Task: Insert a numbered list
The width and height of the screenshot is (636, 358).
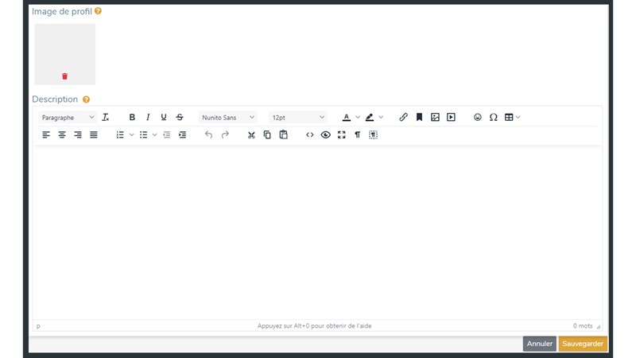Action: coord(120,134)
